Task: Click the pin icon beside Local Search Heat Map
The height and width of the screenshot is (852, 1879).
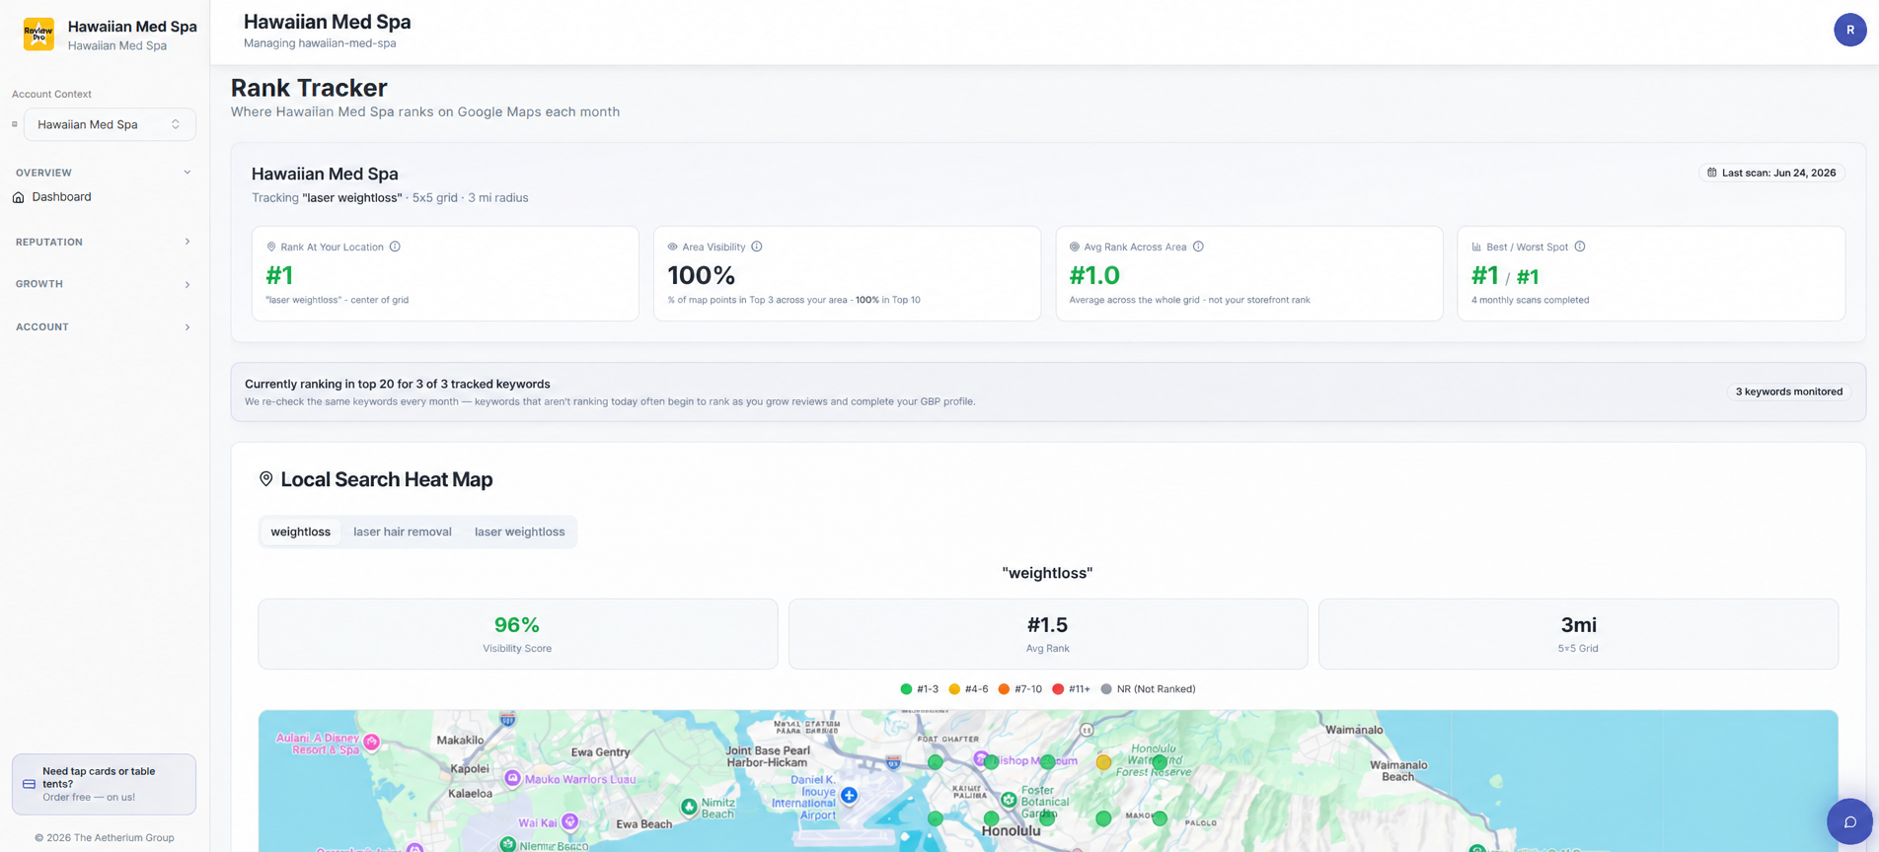Action: pyautogui.click(x=266, y=479)
